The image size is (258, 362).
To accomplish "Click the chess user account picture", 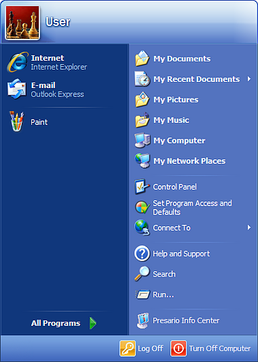I will (x=22, y=23).
